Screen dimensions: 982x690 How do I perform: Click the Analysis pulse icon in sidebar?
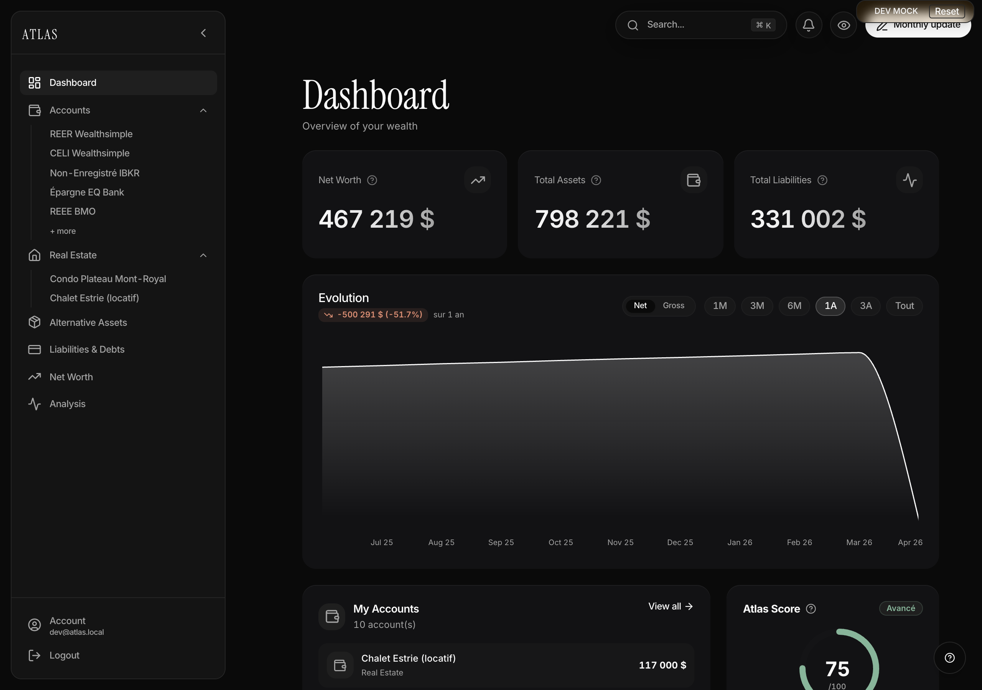click(x=34, y=404)
